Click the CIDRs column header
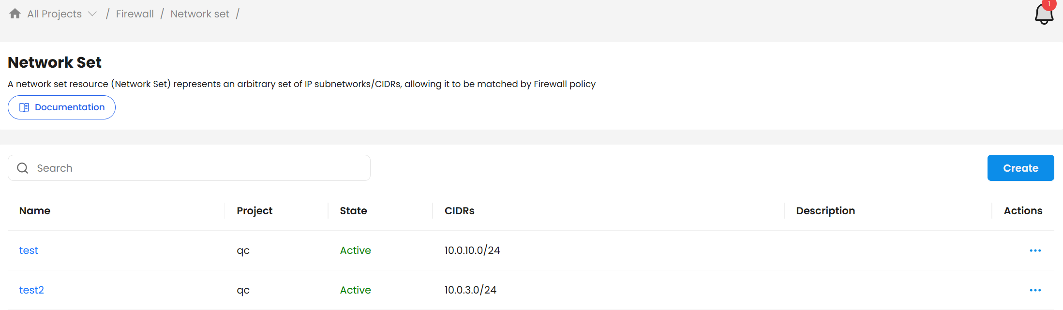The height and width of the screenshot is (310, 1063). (x=459, y=211)
